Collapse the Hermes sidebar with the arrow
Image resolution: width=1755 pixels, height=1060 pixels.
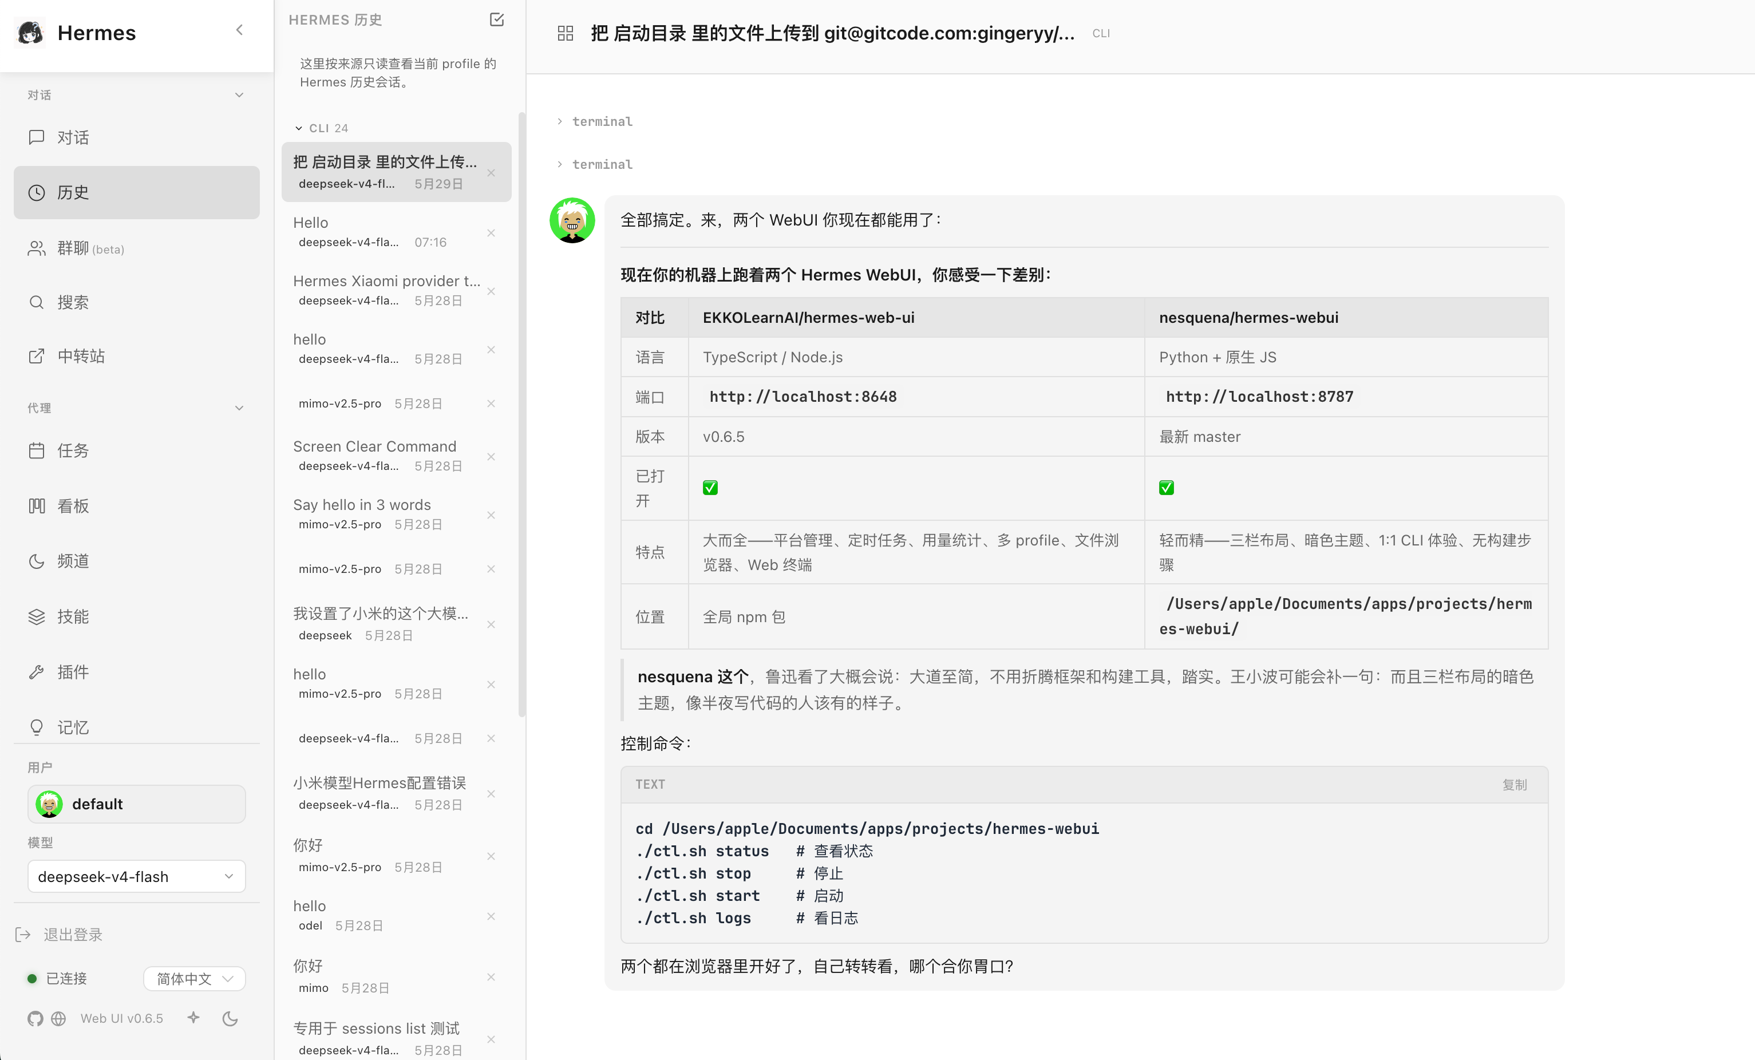click(239, 30)
